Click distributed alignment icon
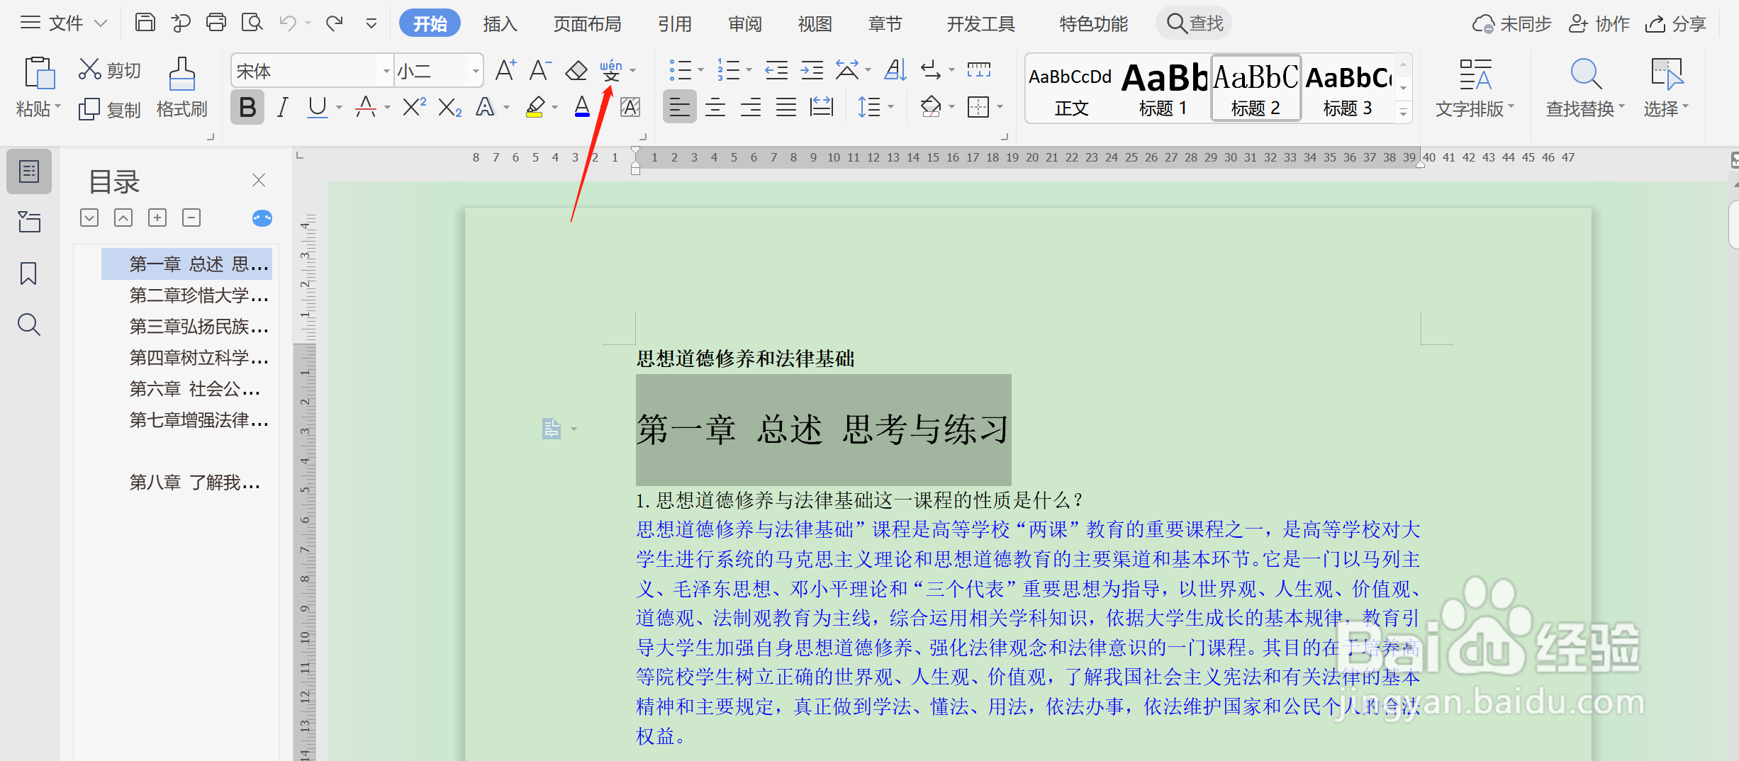The image size is (1739, 761). pyautogui.click(x=822, y=108)
